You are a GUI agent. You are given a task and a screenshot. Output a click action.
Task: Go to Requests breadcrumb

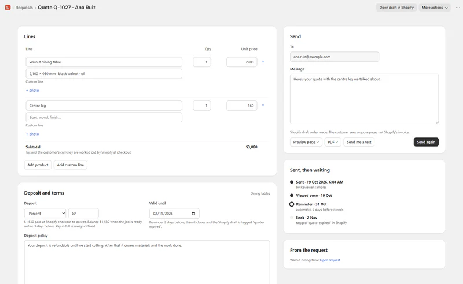click(x=24, y=8)
